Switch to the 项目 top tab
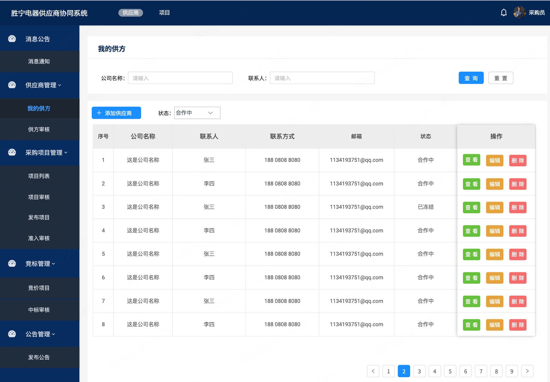Screen dimensions: 550x382 point(164,13)
